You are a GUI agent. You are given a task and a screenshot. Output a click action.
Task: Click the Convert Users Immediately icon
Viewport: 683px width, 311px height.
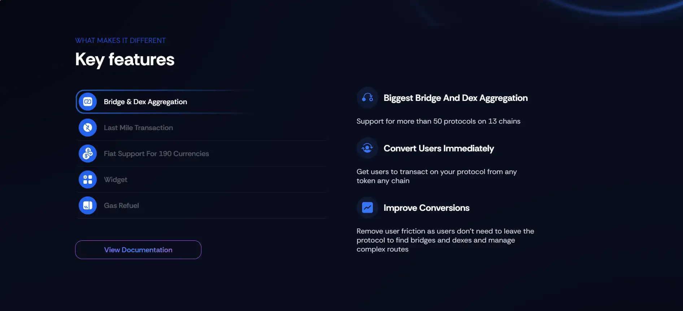coord(367,148)
